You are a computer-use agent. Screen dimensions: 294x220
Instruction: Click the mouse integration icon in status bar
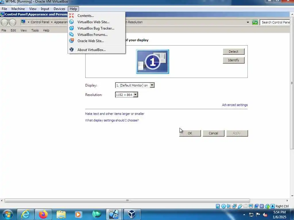[267, 206]
